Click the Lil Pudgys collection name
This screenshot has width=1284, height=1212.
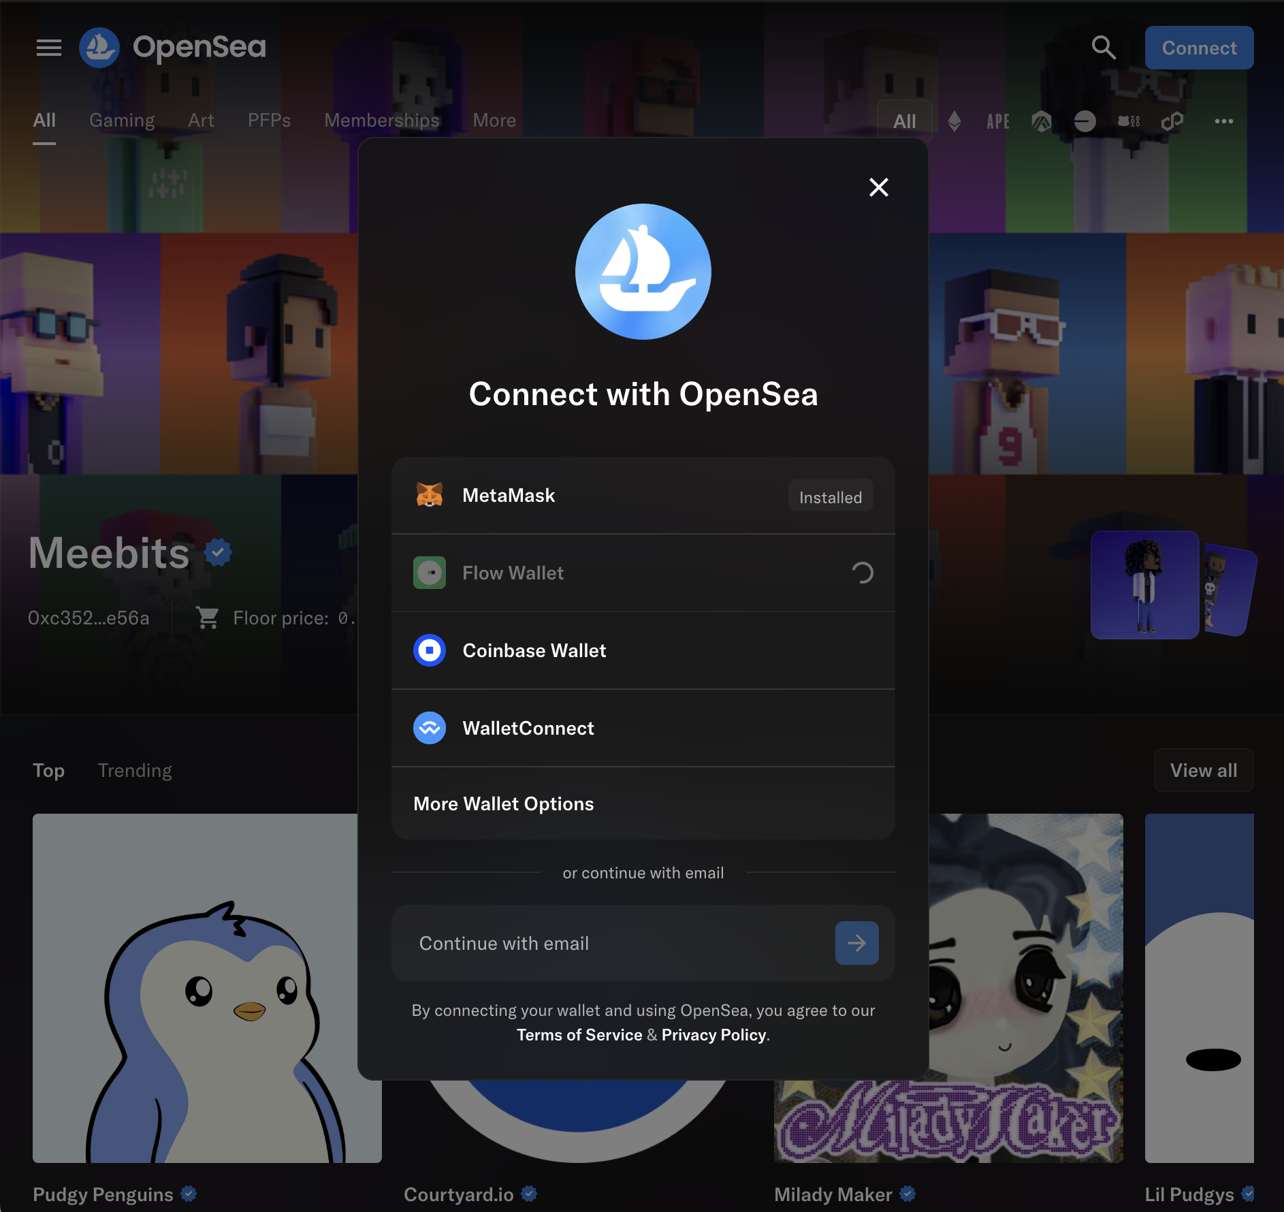coord(1189,1194)
